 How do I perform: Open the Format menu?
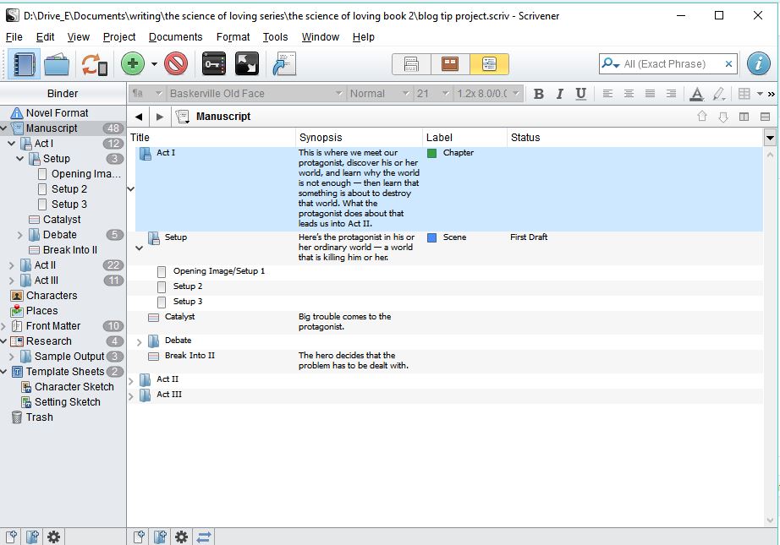click(233, 37)
